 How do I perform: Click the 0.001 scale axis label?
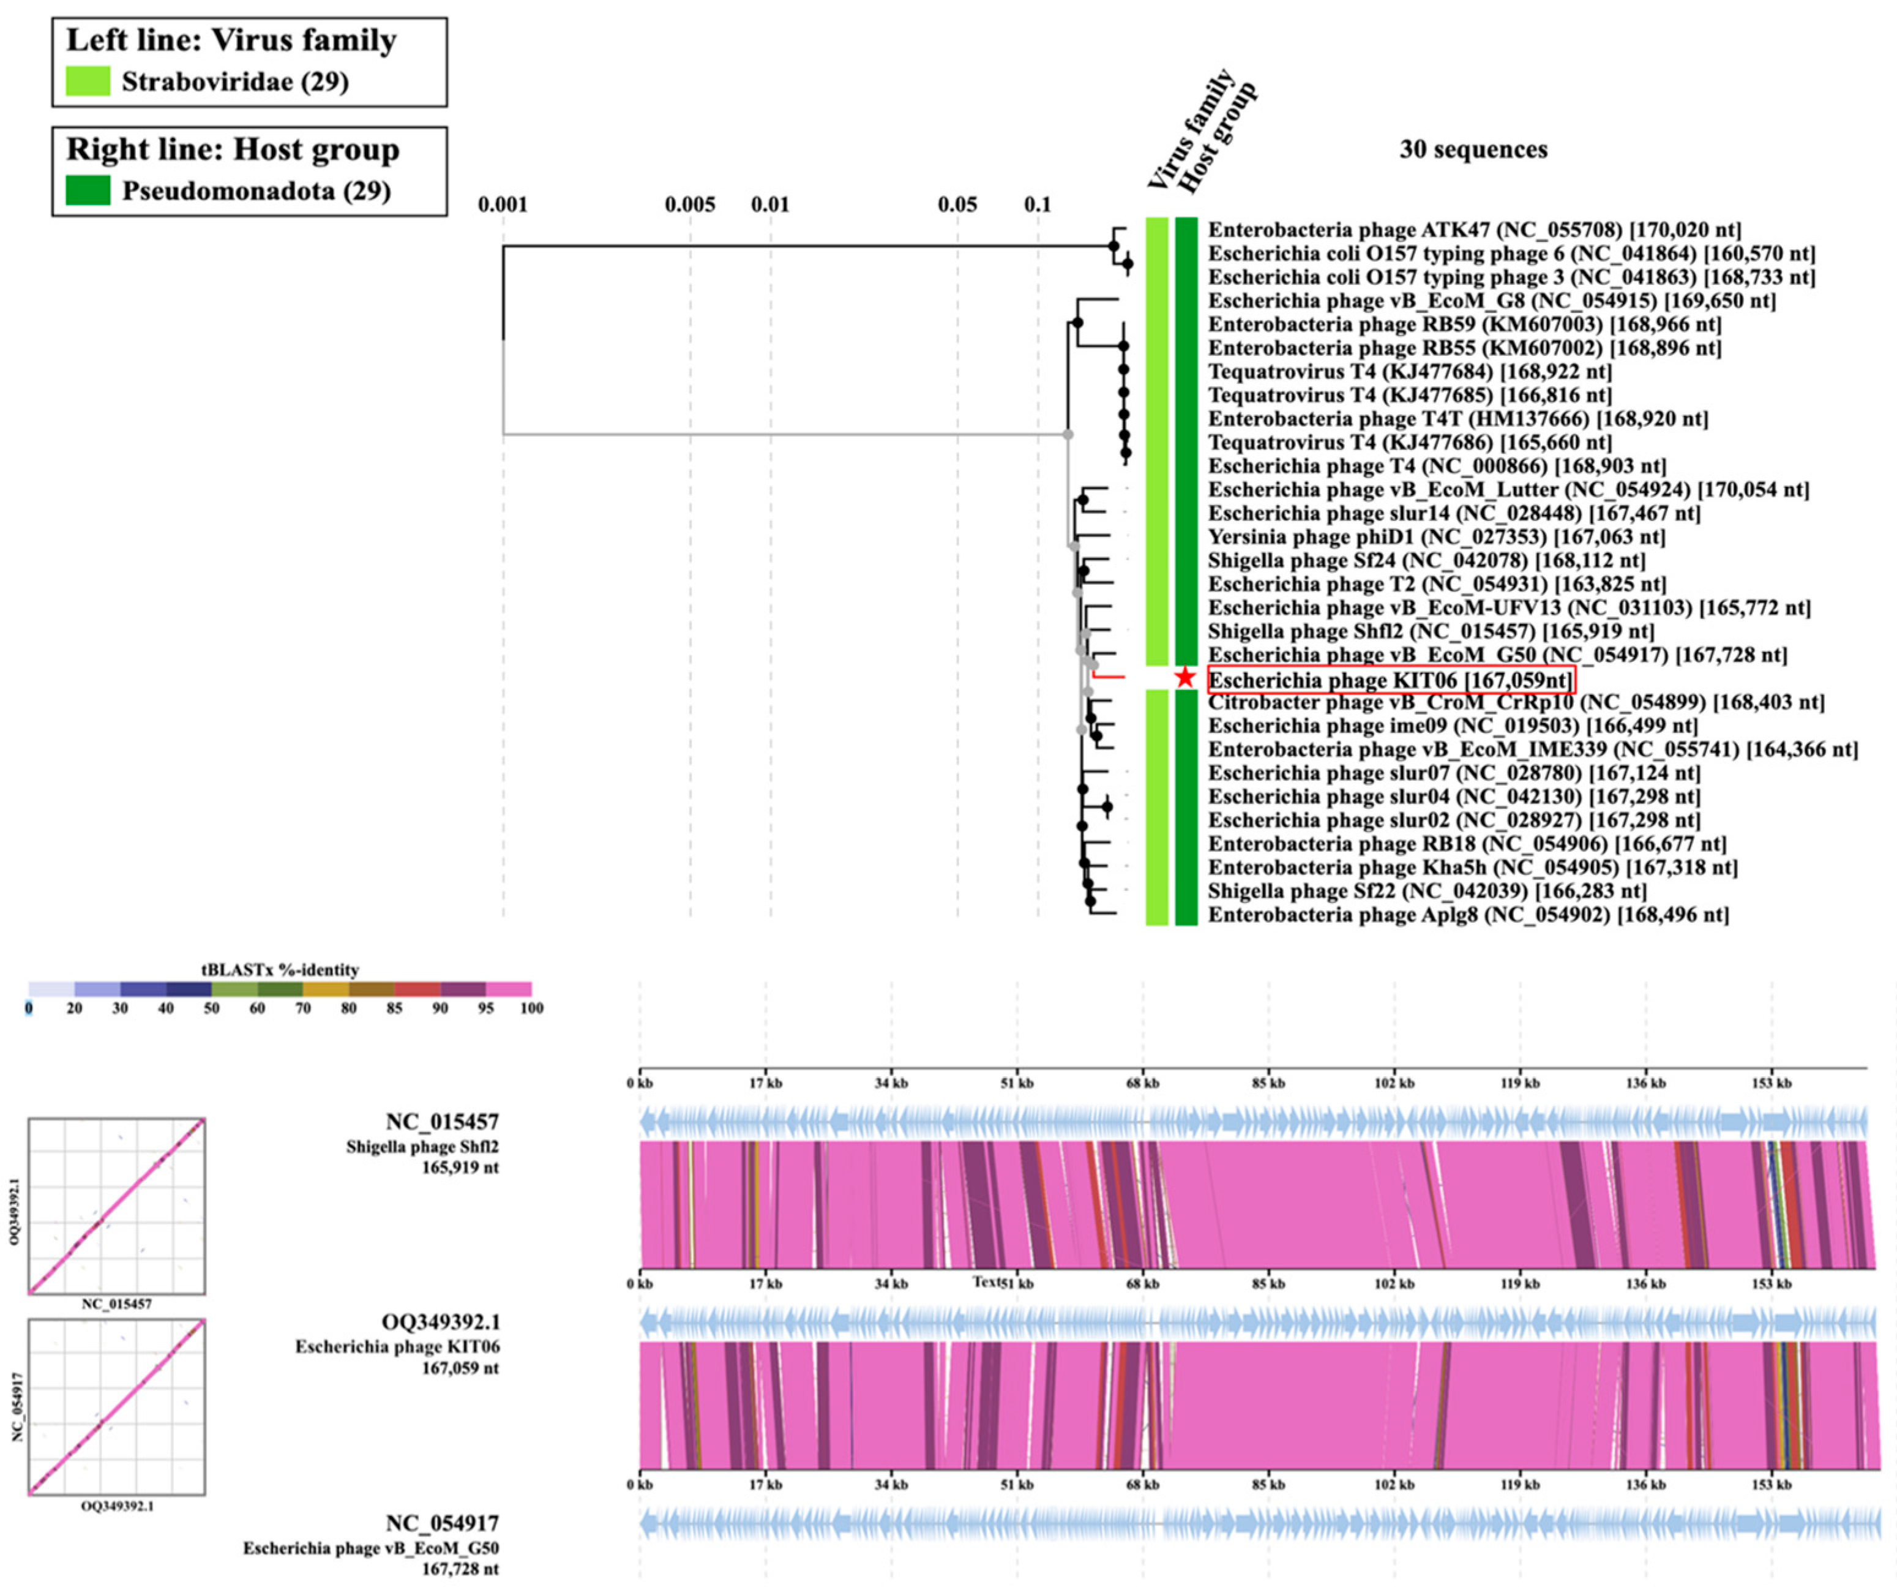502,205
